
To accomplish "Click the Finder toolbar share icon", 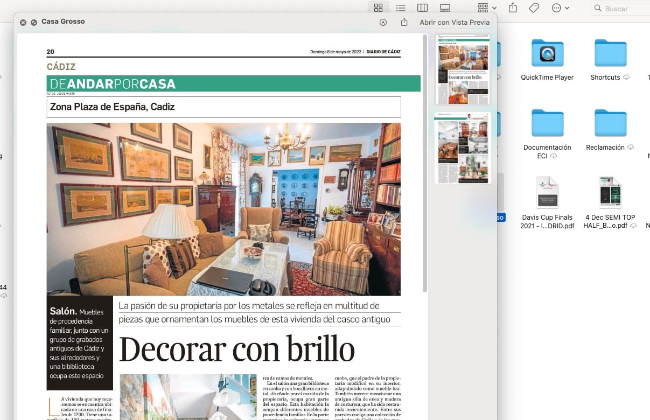I will [513, 8].
